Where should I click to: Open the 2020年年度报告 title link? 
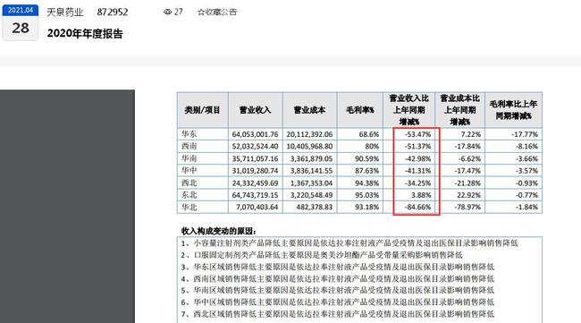tap(85, 34)
